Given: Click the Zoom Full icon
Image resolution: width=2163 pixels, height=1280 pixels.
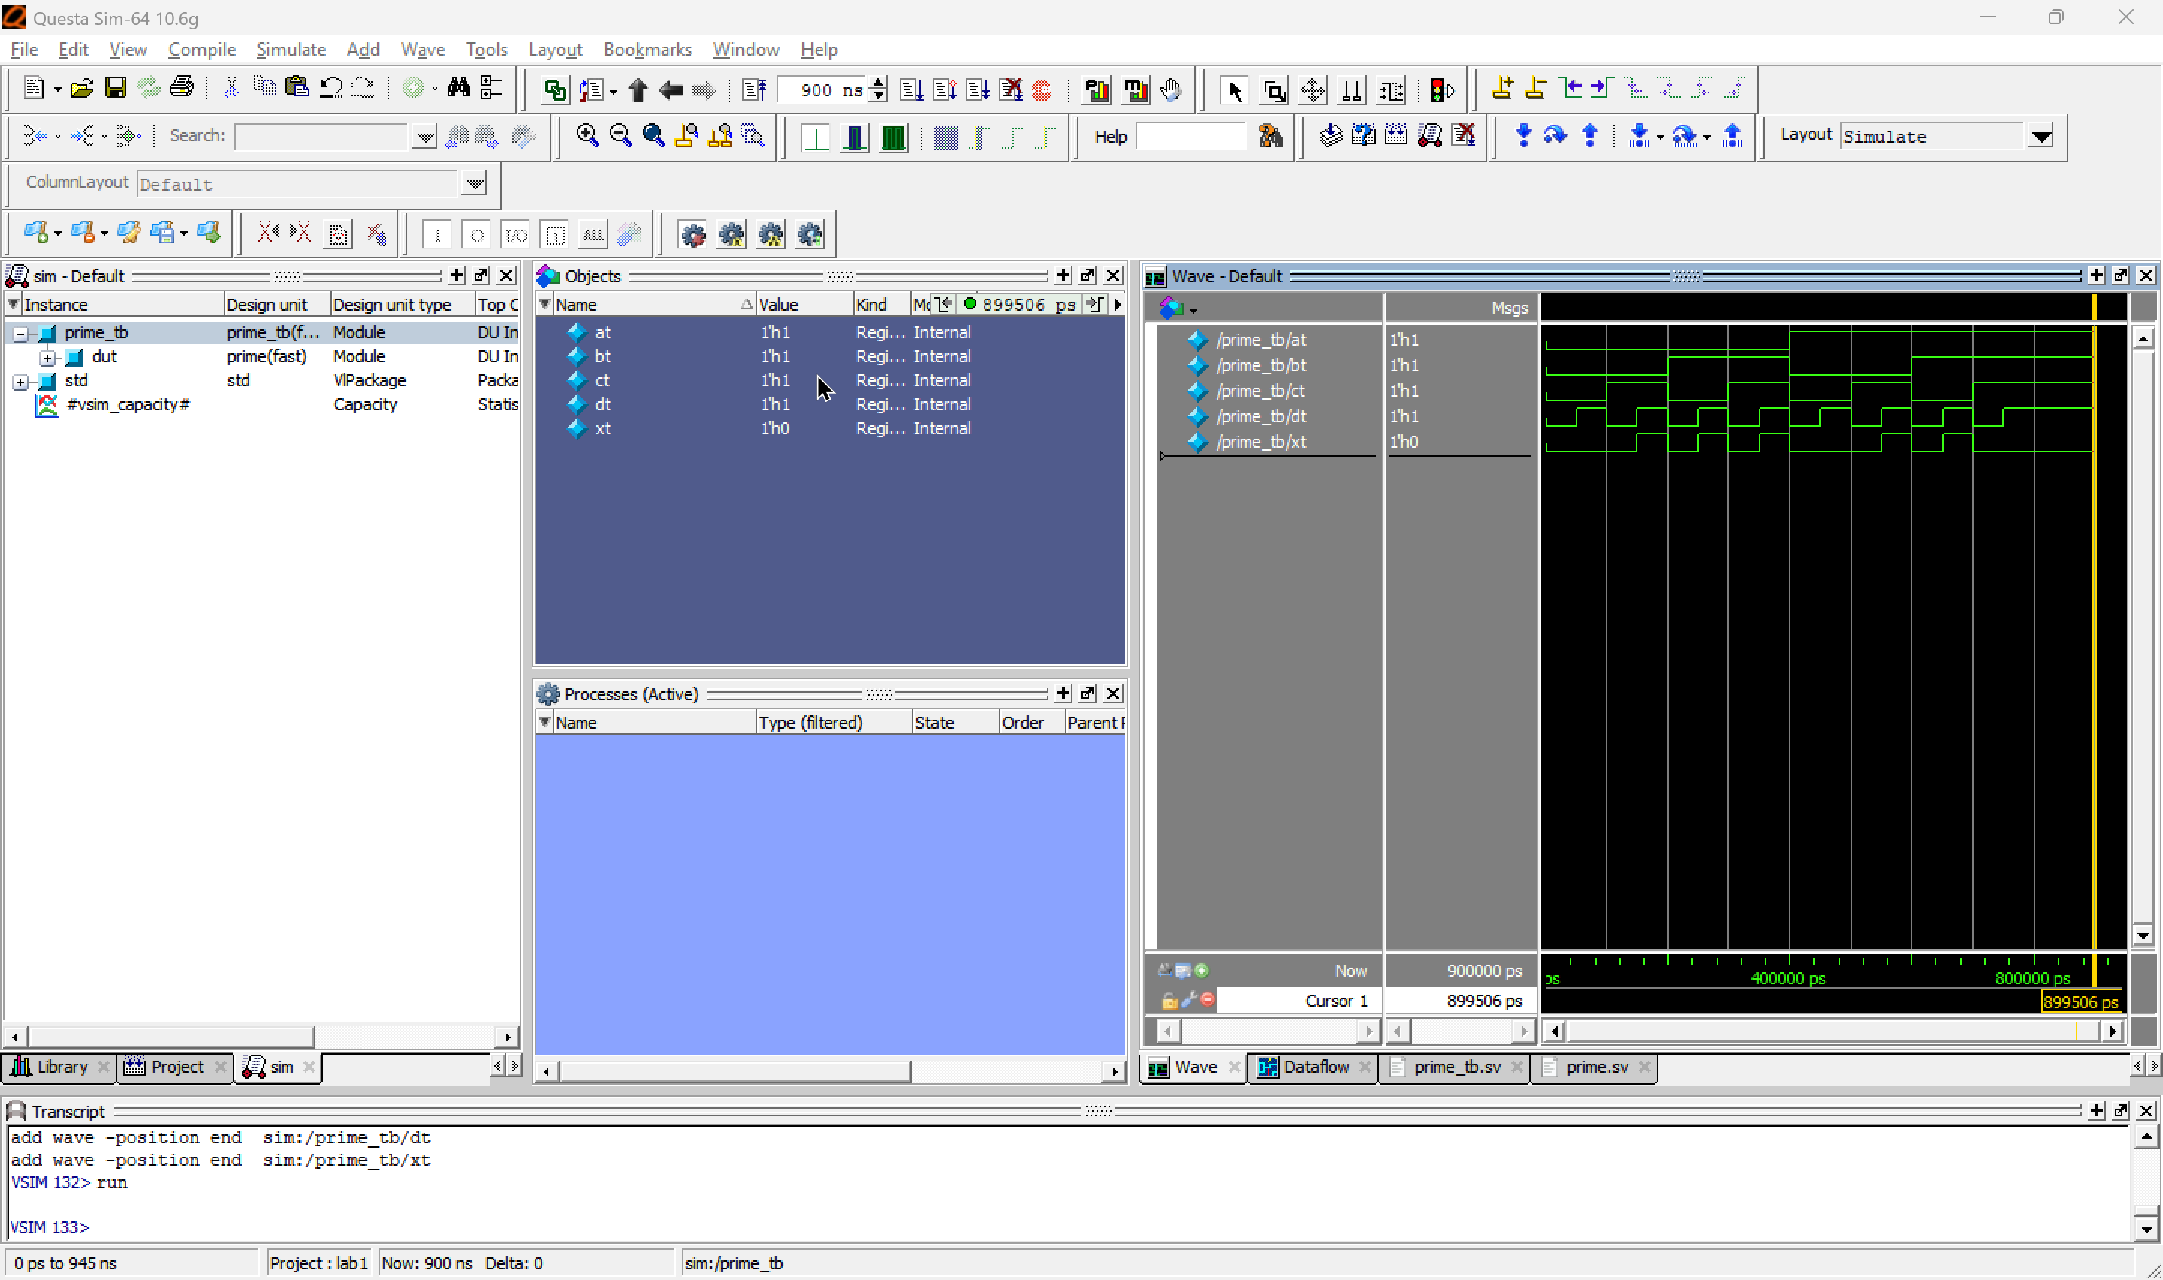Looking at the screenshot, I should (653, 135).
